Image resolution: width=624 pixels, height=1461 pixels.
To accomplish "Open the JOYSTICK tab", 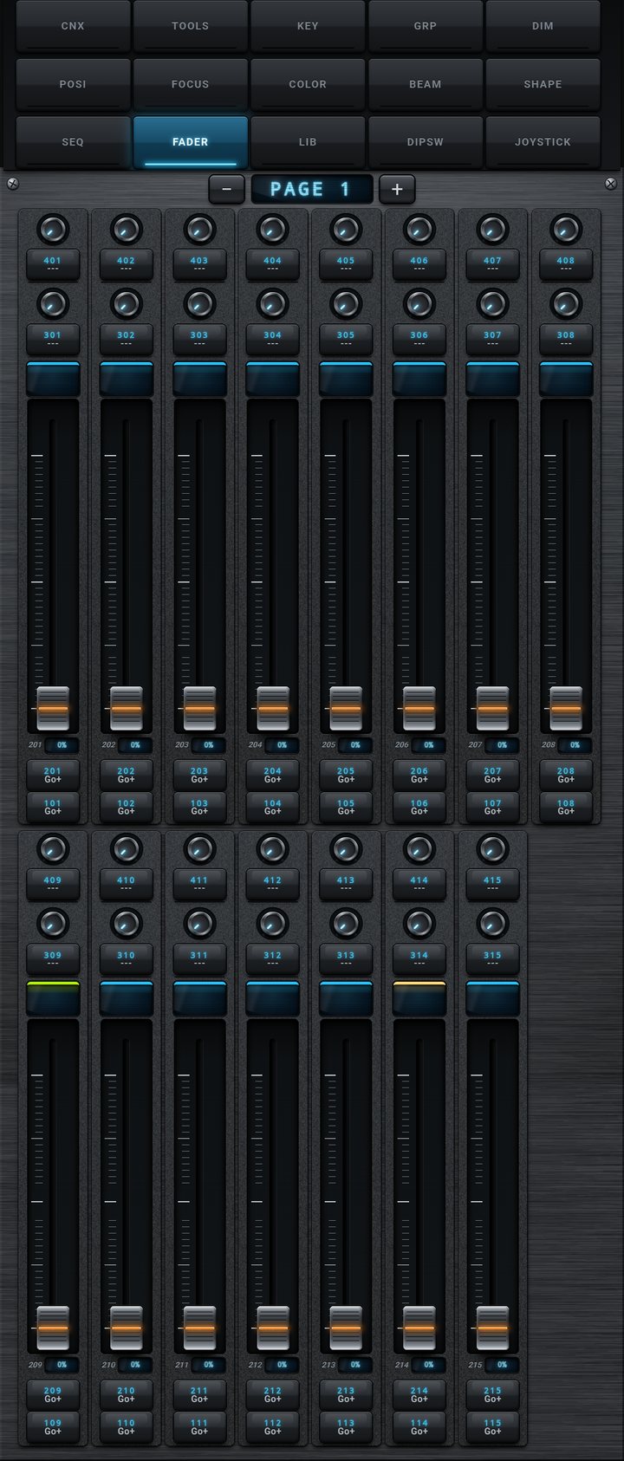I will coord(543,142).
